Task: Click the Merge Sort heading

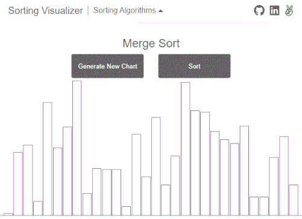Action: [x=151, y=43]
